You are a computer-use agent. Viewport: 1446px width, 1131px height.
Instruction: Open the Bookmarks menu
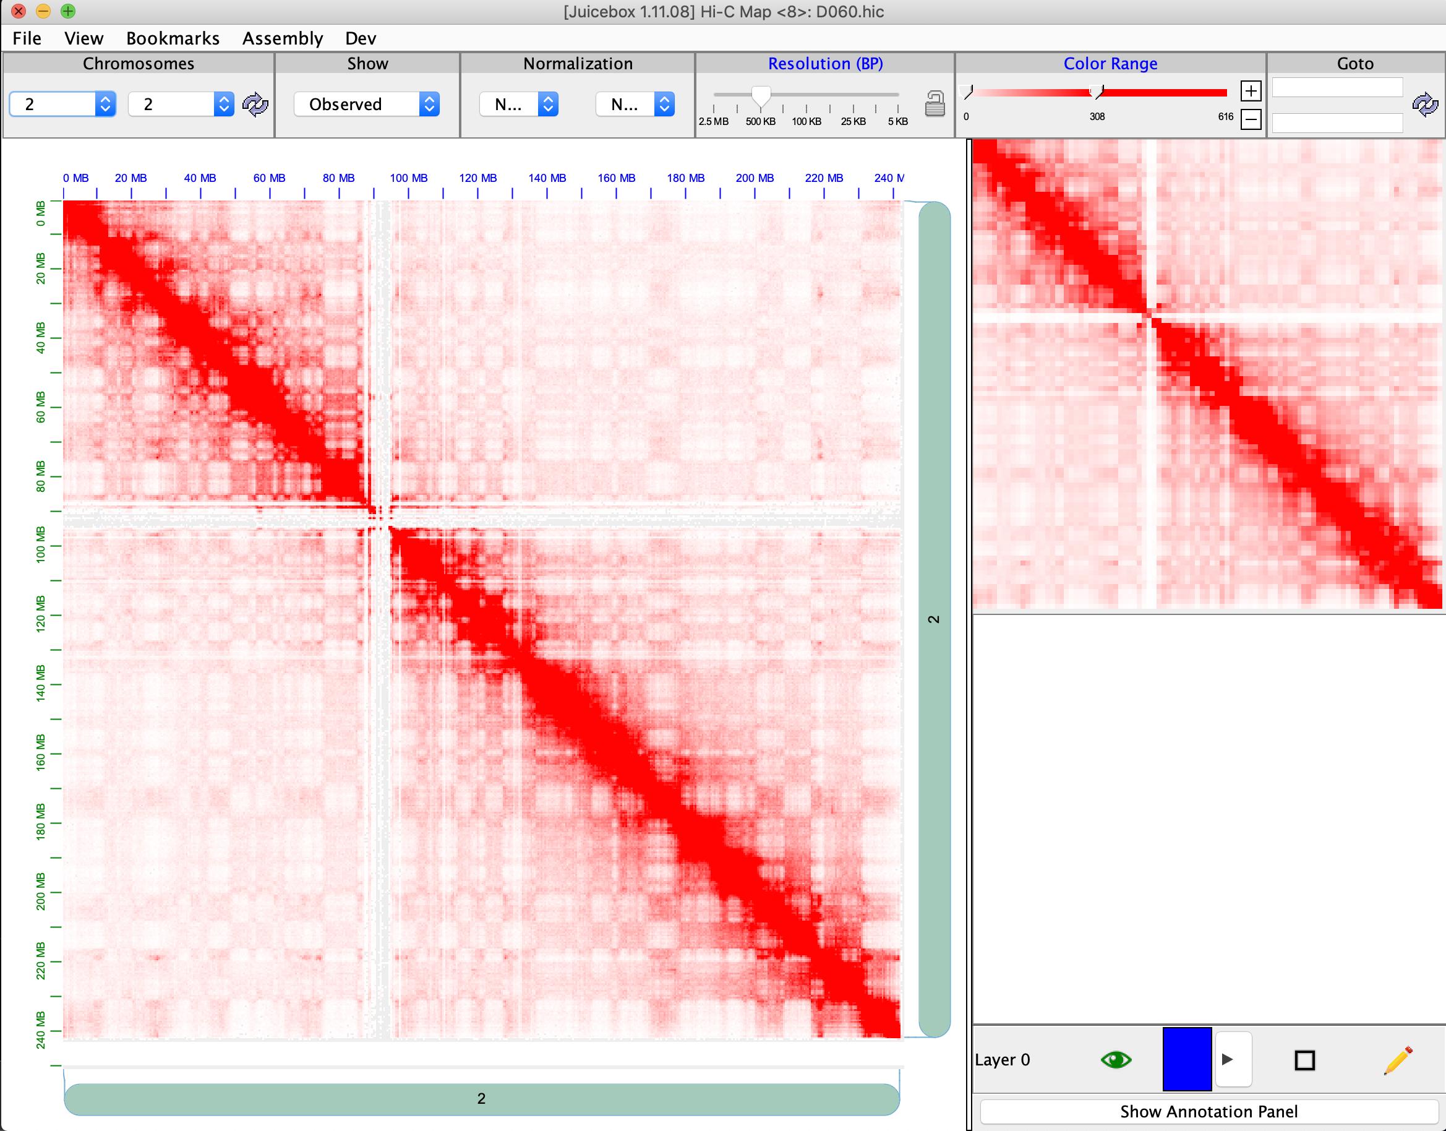click(x=173, y=38)
